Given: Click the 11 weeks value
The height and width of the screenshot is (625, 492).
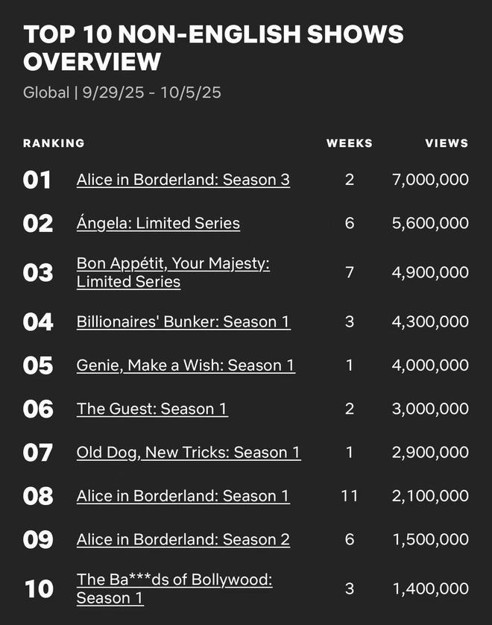Looking at the screenshot, I should [349, 496].
